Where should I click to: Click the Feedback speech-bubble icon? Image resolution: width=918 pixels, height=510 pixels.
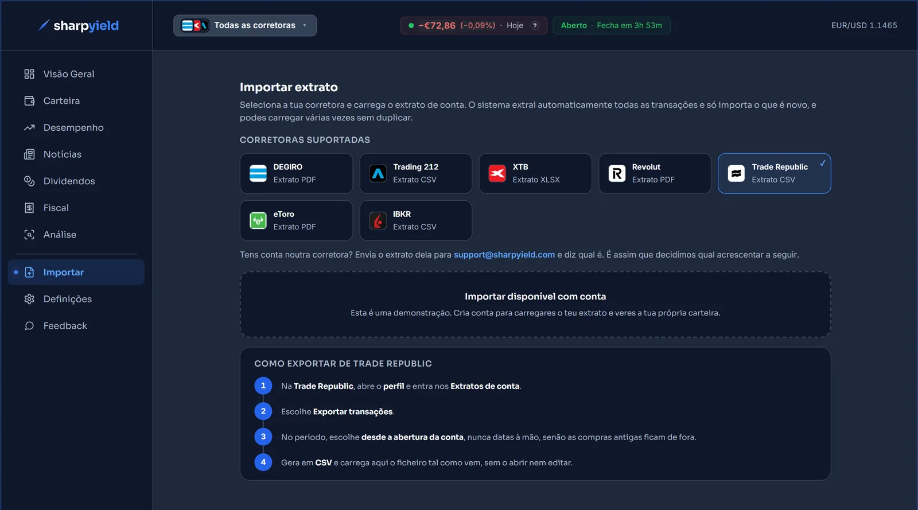click(29, 326)
